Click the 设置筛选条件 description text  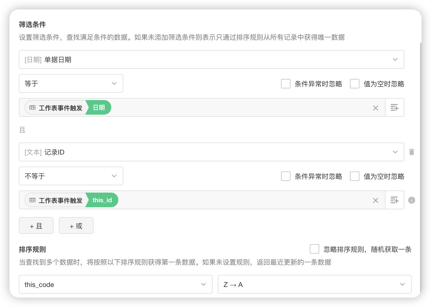click(x=182, y=37)
